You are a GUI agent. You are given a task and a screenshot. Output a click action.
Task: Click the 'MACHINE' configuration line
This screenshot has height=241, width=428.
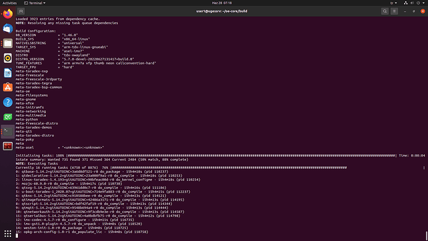point(50,51)
